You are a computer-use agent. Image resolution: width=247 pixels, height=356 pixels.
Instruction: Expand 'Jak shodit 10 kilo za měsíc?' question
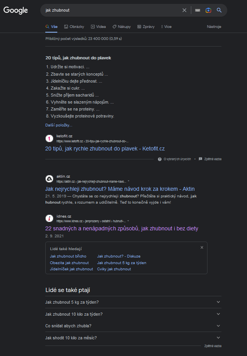pyautogui.click(x=133, y=338)
